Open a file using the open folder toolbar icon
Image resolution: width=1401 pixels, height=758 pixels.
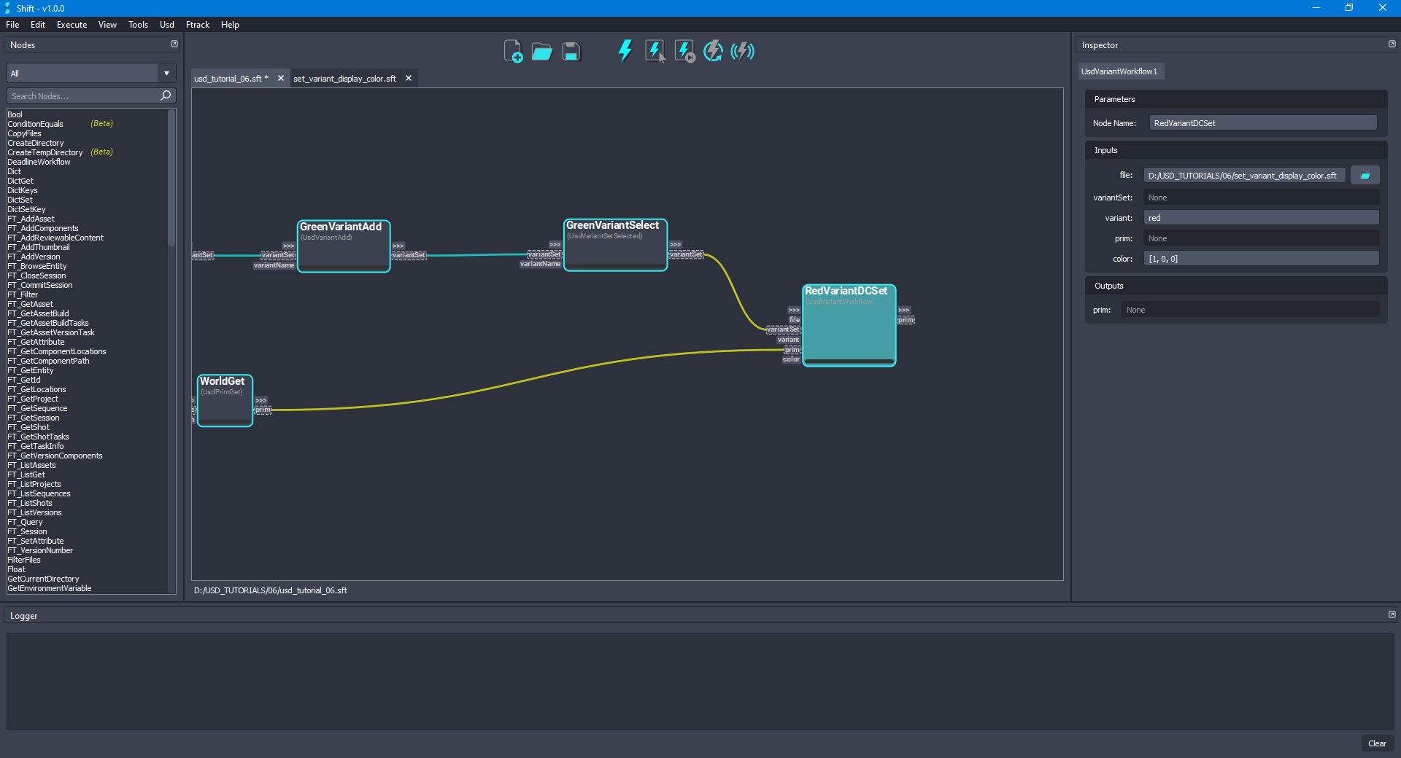(x=541, y=51)
